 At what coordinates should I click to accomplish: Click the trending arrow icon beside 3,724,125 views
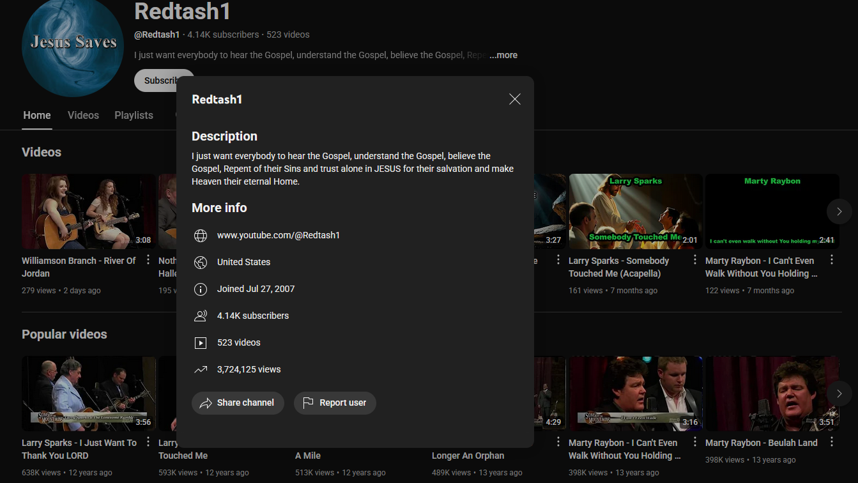pyautogui.click(x=201, y=370)
